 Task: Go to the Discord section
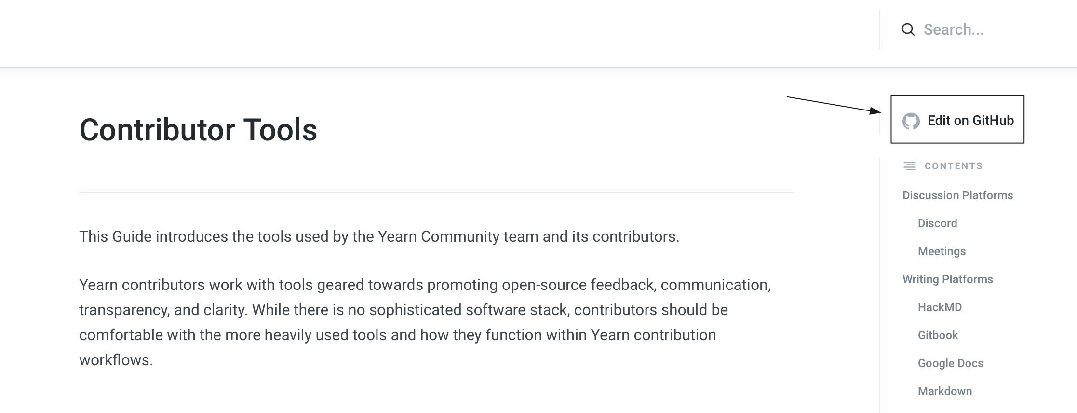tap(937, 223)
